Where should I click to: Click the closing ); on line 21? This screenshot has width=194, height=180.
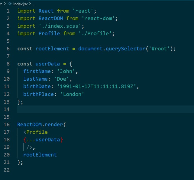pos(20,162)
